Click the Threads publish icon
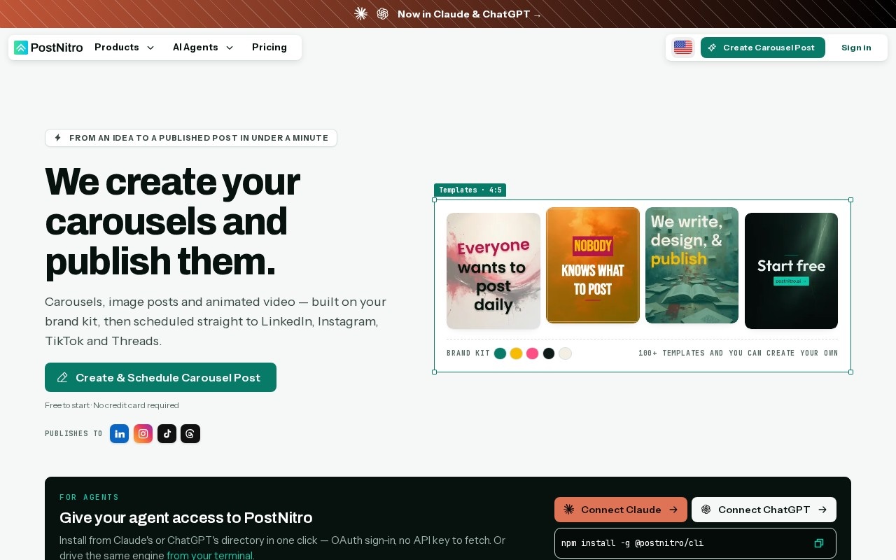The height and width of the screenshot is (560, 896). [190, 434]
